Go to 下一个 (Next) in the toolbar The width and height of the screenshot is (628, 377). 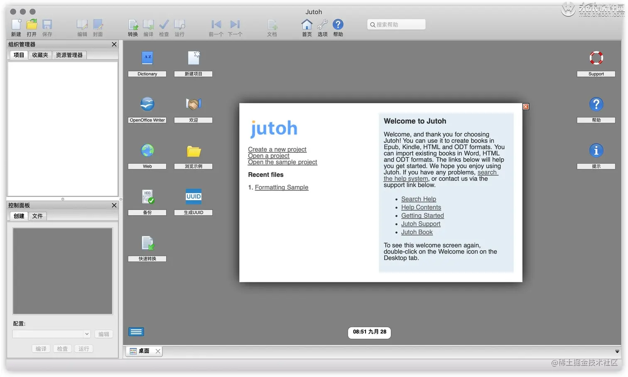point(235,24)
